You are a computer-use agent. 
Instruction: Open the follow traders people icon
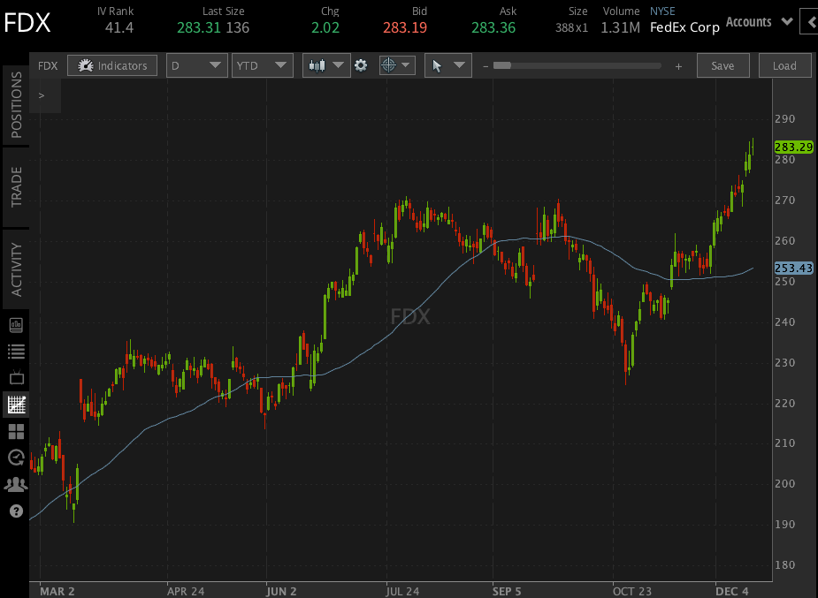click(x=15, y=484)
